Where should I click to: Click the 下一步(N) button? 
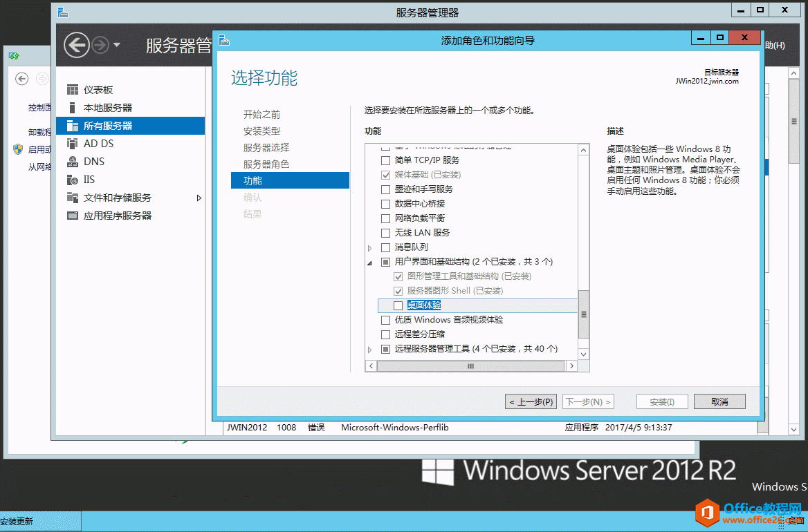588,401
